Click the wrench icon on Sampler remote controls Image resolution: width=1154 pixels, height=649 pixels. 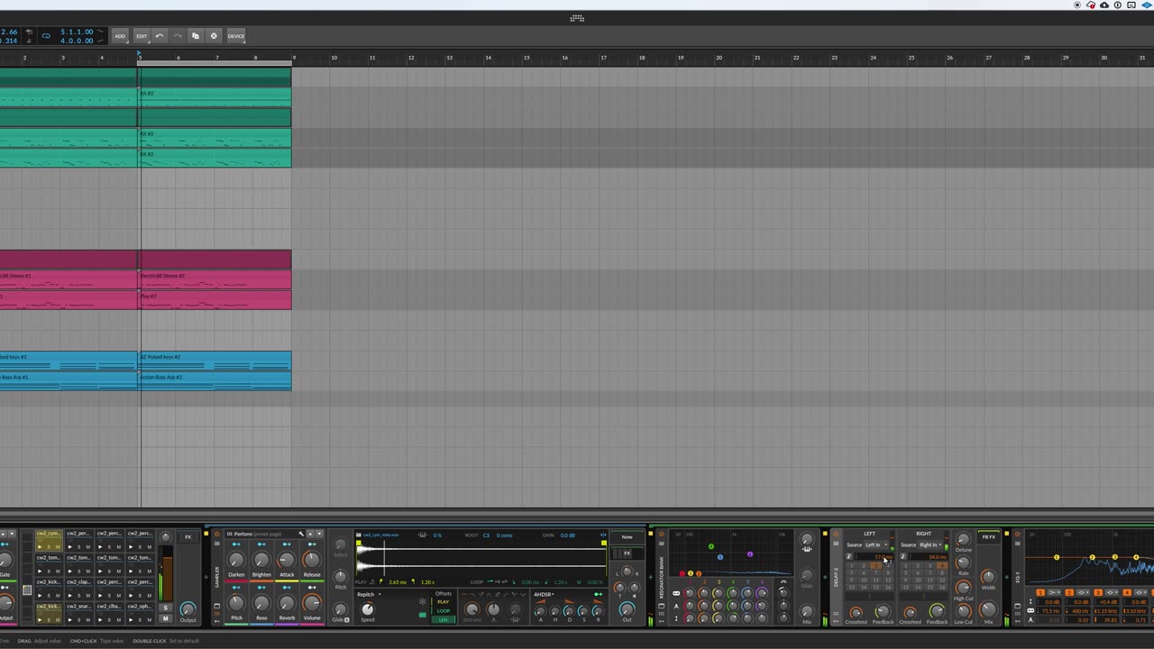(x=301, y=535)
